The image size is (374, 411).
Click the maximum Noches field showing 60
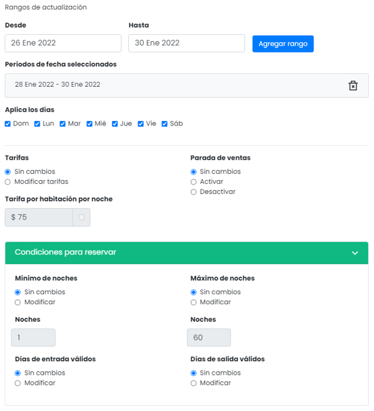[x=209, y=337]
